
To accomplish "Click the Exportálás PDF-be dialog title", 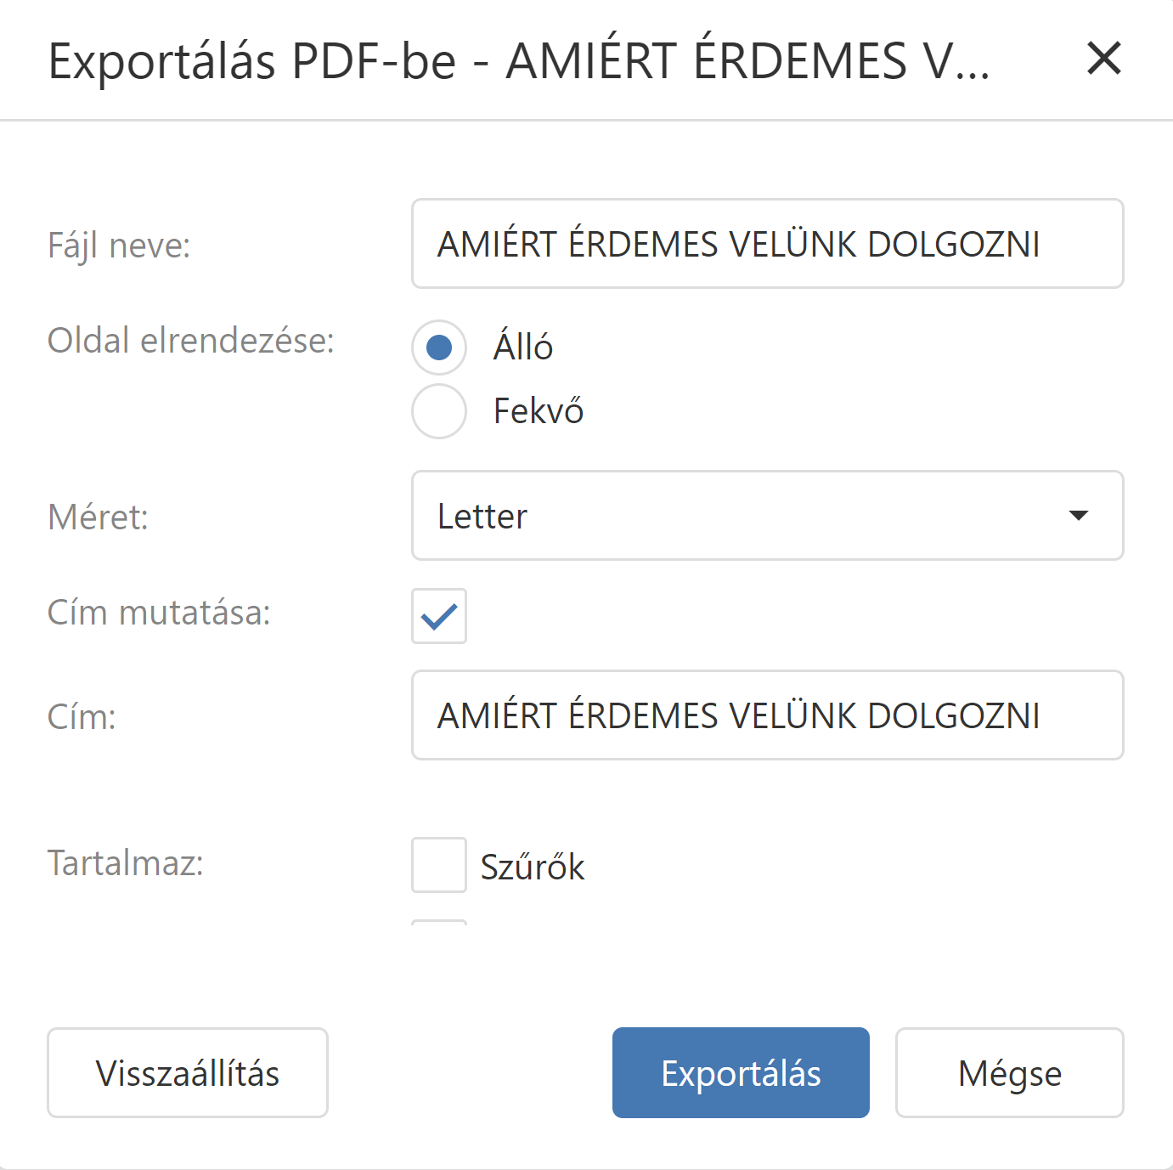I will [x=518, y=60].
